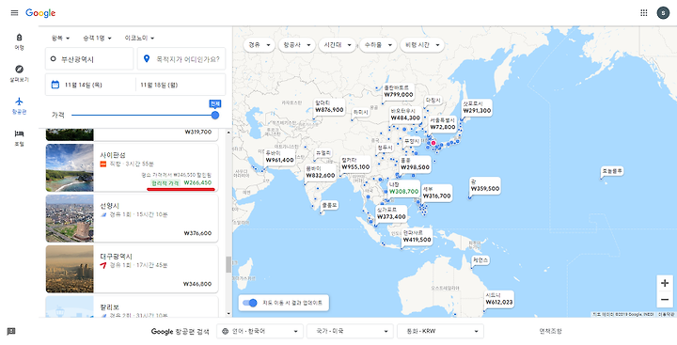Image resolution: width=677 pixels, height=345 pixels.
Task: Open the 칼리보 result card
Action: [x=132, y=306]
